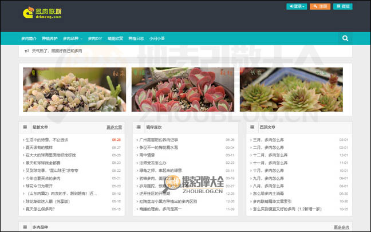371x232 pixels.
Task: Open article 雨中情缘
Action: pyautogui.click(x=147, y=155)
